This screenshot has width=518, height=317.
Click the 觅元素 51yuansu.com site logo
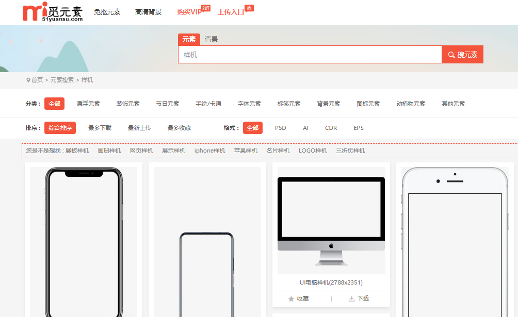pyautogui.click(x=53, y=12)
